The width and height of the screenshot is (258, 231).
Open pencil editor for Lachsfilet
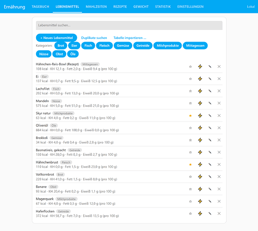[210, 91]
